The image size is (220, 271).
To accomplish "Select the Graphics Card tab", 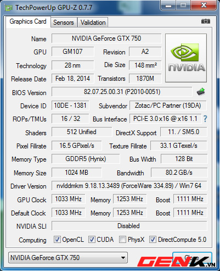I will pos(28,21).
